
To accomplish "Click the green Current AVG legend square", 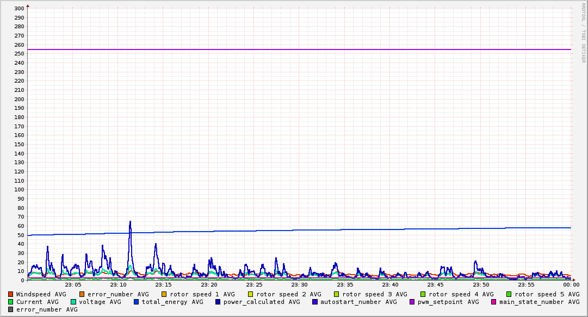I will (x=11, y=302).
